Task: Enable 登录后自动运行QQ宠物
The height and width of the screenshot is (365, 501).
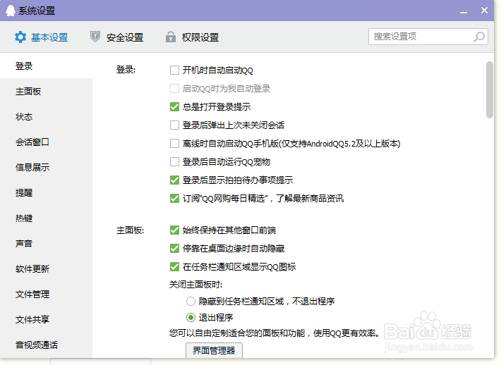Action: [174, 162]
